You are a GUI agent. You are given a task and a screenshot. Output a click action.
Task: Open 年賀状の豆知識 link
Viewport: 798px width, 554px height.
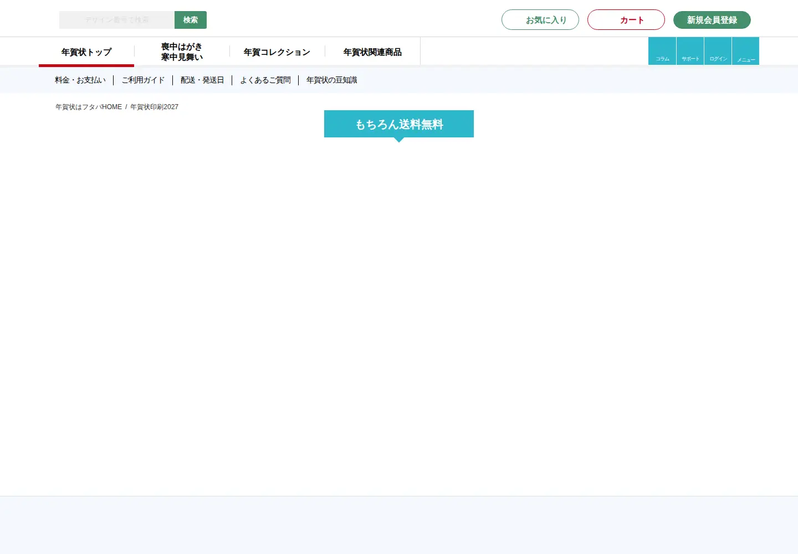[x=332, y=80]
